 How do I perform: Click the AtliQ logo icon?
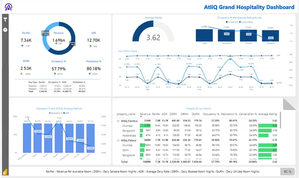coord(8,7)
